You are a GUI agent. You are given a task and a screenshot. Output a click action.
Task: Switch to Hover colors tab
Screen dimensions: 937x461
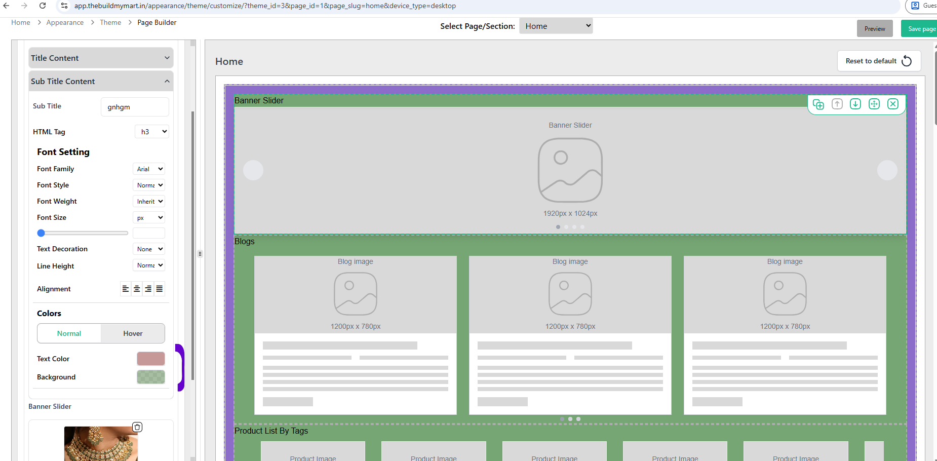click(133, 333)
